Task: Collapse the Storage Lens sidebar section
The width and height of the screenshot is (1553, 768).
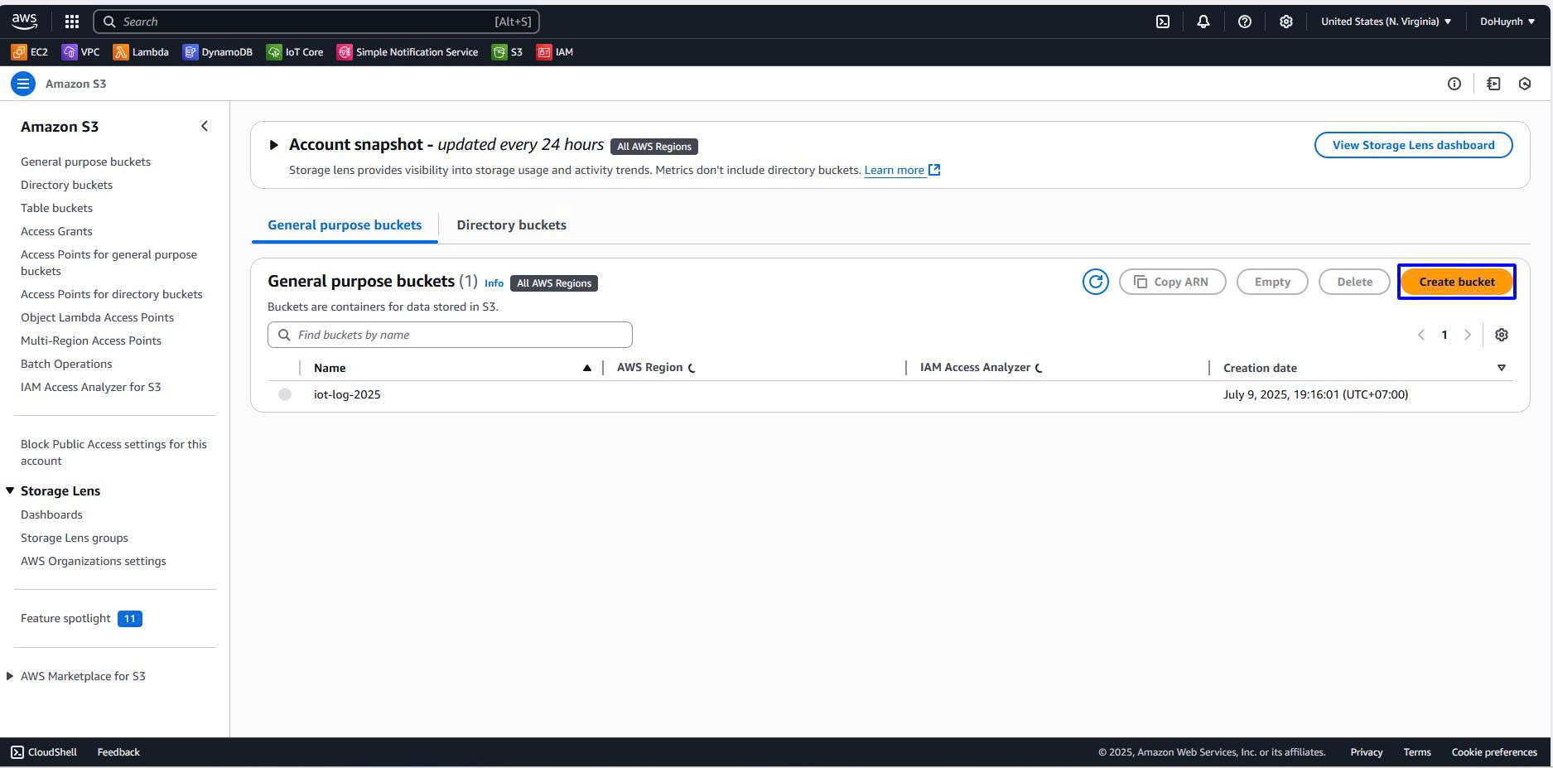Action: coord(10,490)
